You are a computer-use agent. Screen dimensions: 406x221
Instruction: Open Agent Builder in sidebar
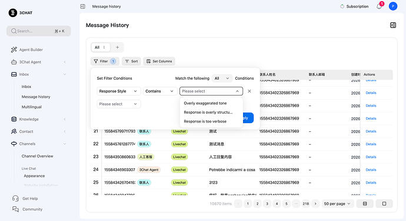pos(31,50)
